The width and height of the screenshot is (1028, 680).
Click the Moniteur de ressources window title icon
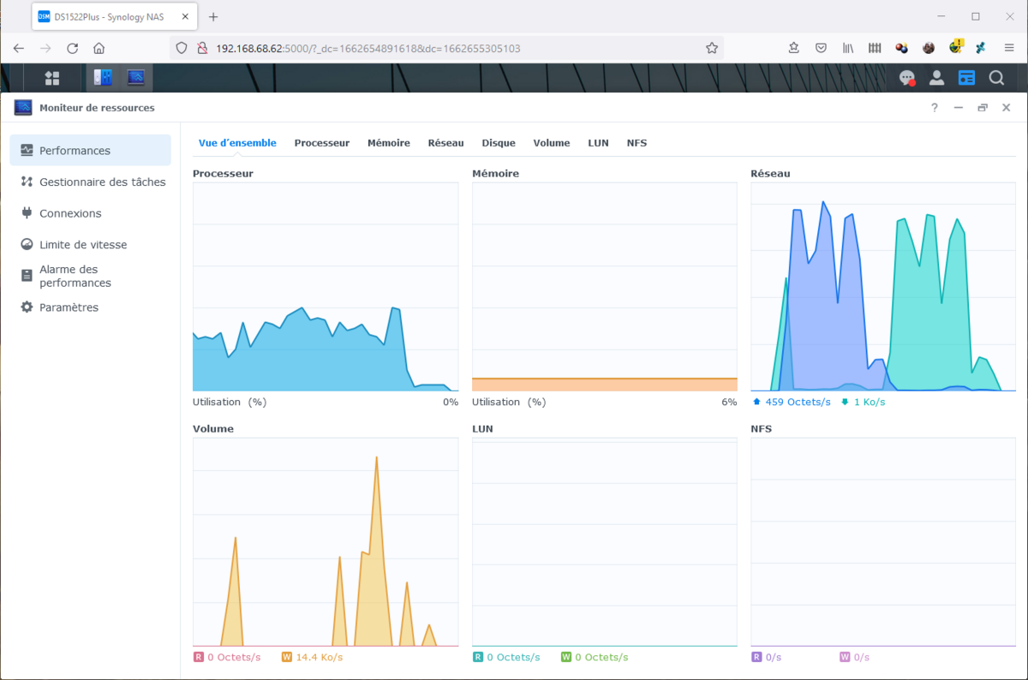23,108
